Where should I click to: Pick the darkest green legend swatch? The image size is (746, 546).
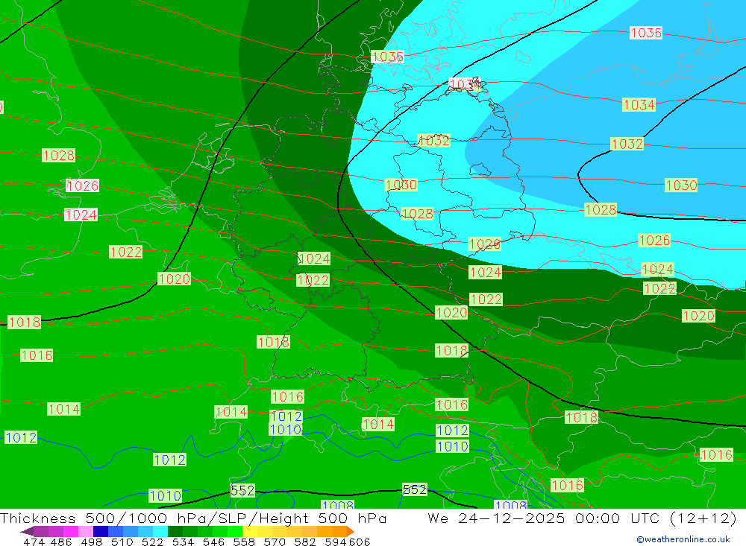(x=175, y=531)
